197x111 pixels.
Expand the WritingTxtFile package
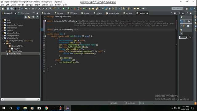[7, 51]
